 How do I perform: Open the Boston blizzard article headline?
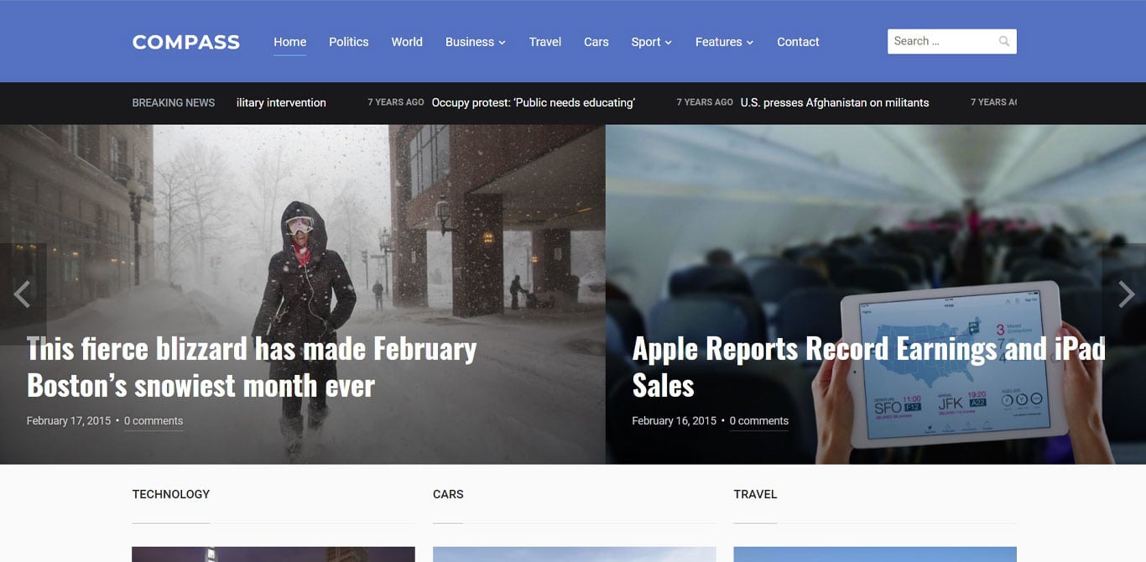(252, 367)
